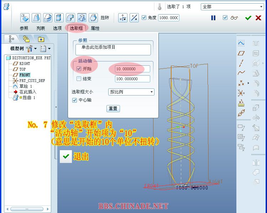Click the glasses preview icon
The width and height of the screenshot is (267, 213).
tap(234, 18)
